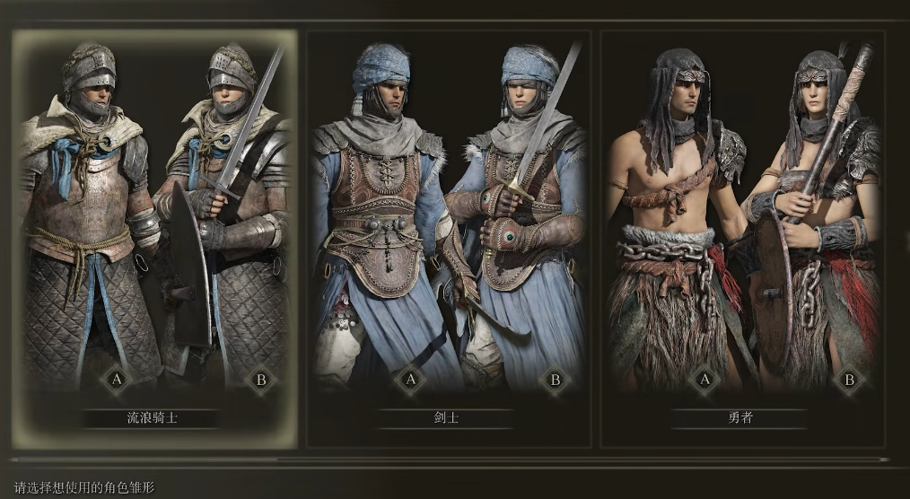Viewport: 910px width, 499px height.
Task: Click the horizontal scrollbar thumb
Action: pos(144,460)
